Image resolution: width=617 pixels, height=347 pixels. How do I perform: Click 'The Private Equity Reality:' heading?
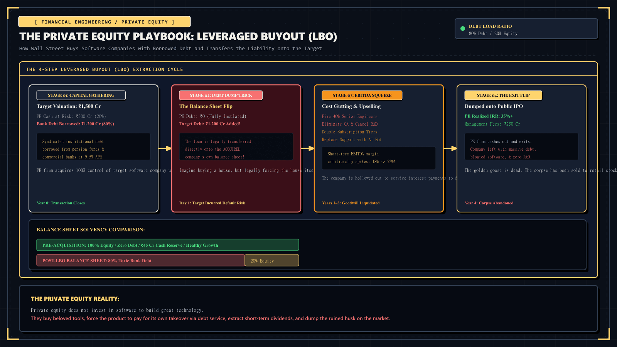[x=75, y=299]
